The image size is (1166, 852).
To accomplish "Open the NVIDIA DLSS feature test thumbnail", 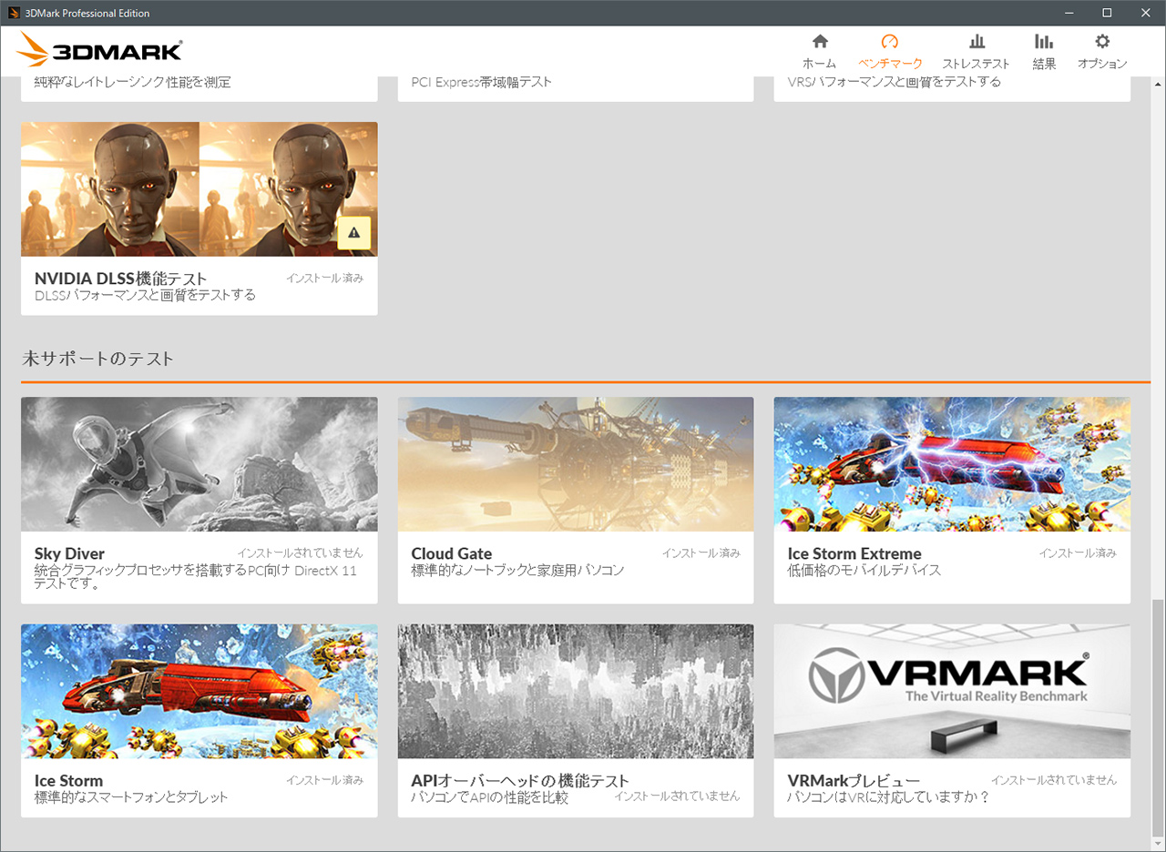I will (x=199, y=189).
